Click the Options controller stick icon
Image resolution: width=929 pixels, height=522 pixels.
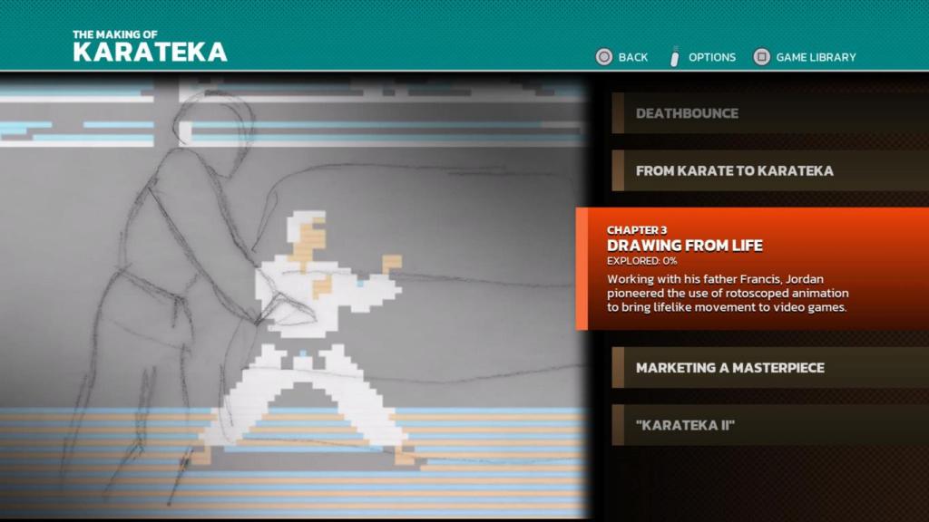[674, 57]
